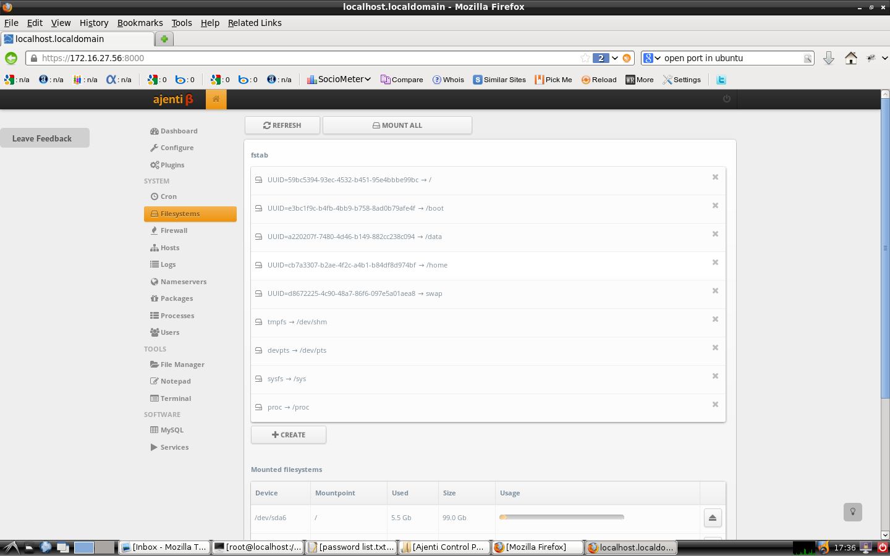
Task: Click the lightbulb hint icon
Action: pos(853,512)
